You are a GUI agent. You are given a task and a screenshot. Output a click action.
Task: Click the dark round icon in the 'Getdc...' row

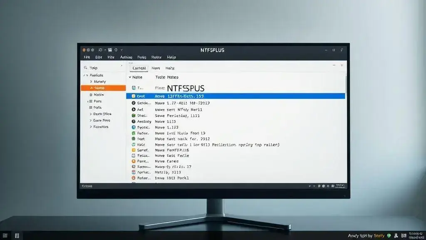coord(134,103)
